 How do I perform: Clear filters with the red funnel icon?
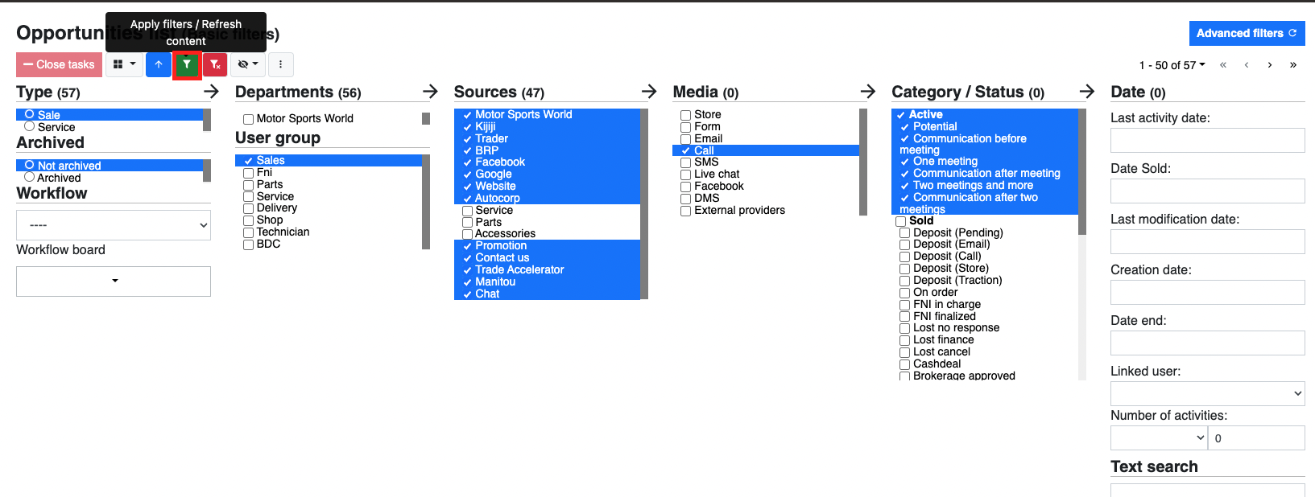click(x=215, y=64)
